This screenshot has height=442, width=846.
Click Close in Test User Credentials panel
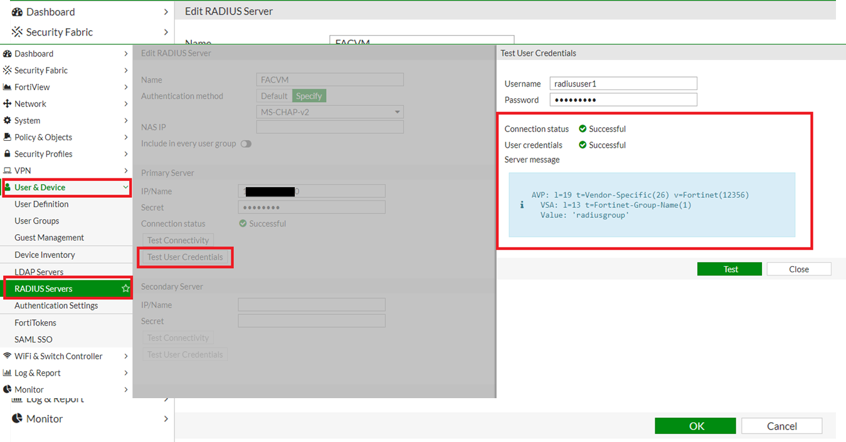coord(799,269)
